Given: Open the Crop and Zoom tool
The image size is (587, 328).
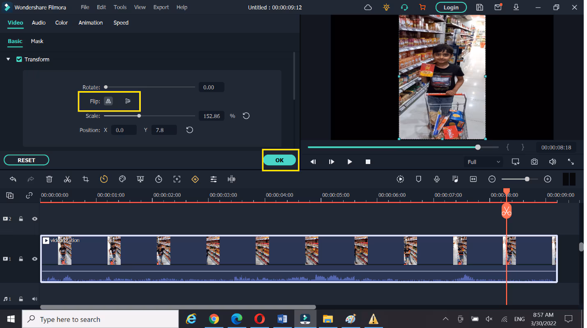Looking at the screenshot, I should 85,179.
